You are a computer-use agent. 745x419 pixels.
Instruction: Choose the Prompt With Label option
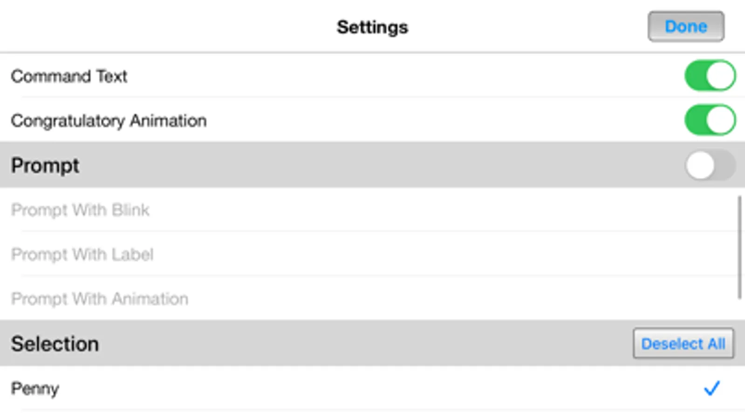82,254
